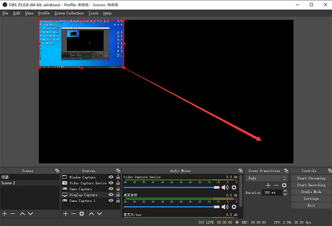Undock the Scenes panel

[57, 170]
